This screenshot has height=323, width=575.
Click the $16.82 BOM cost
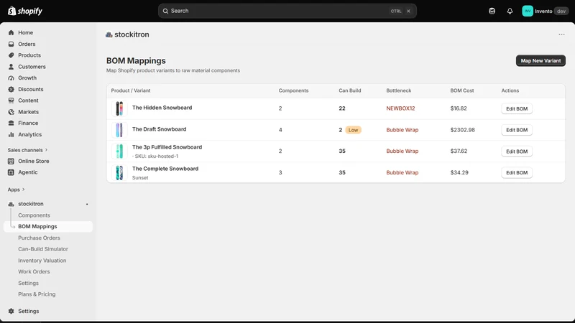(x=459, y=108)
